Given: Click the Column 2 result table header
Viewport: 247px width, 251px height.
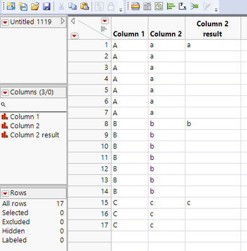Looking at the screenshot, I should tap(213, 29).
